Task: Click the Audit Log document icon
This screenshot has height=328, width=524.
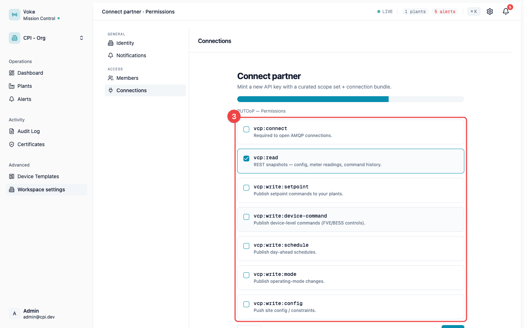Action: point(12,131)
